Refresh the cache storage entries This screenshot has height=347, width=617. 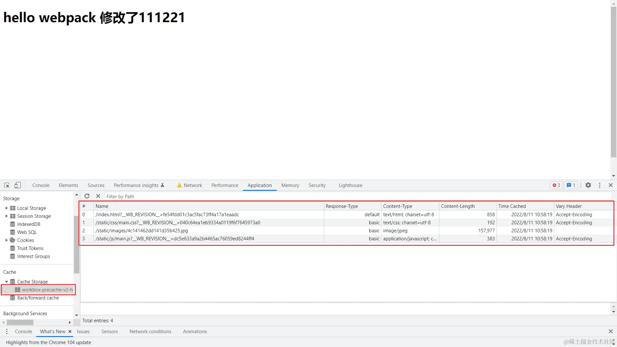(x=87, y=196)
